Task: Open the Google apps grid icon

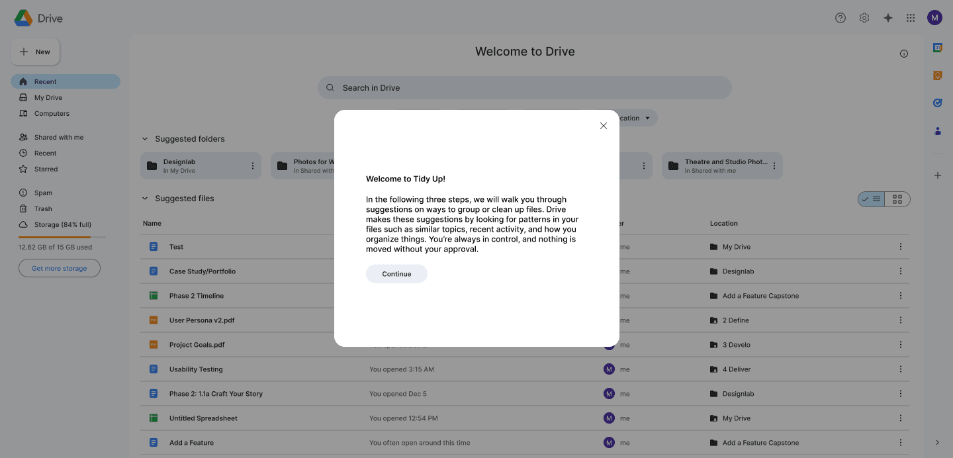Action: pyautogui.click(x=911, y=18)
